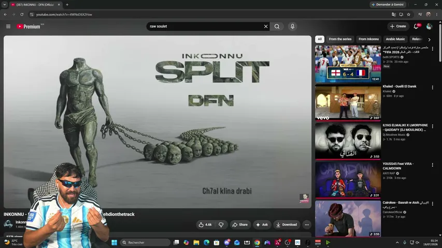View site information icon in address bar
This screenshot has width=442, height=248.
[x=32, y=14]
